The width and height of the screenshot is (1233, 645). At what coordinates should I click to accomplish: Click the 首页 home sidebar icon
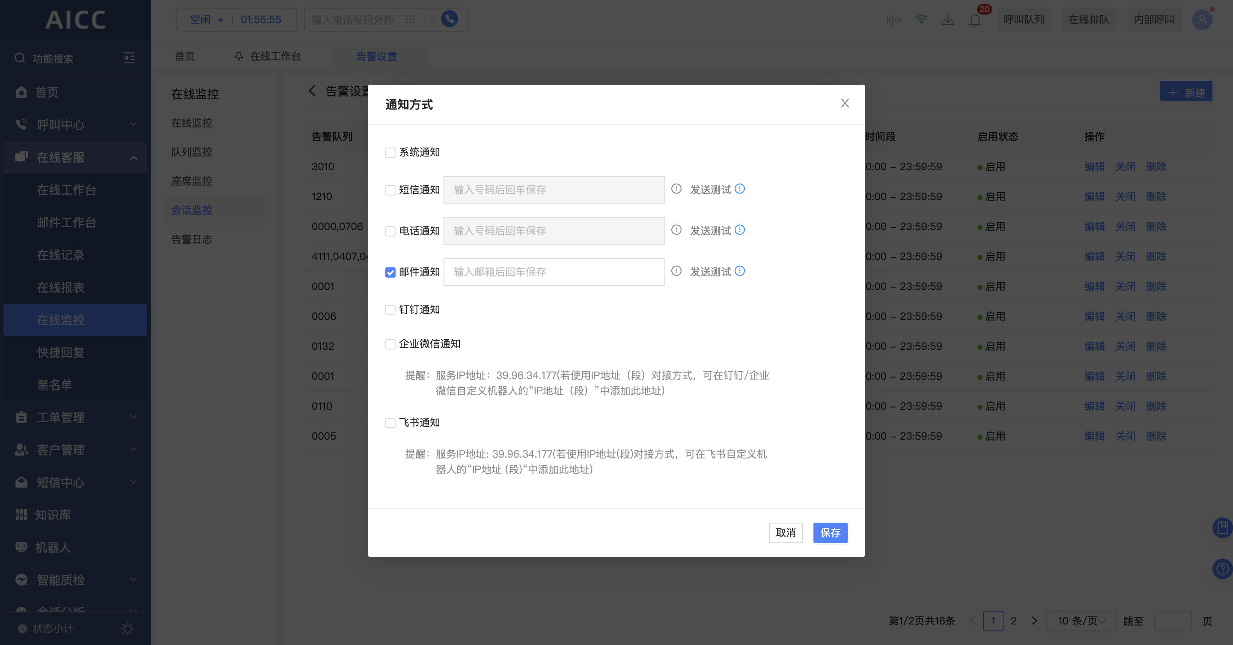point(21,92)
